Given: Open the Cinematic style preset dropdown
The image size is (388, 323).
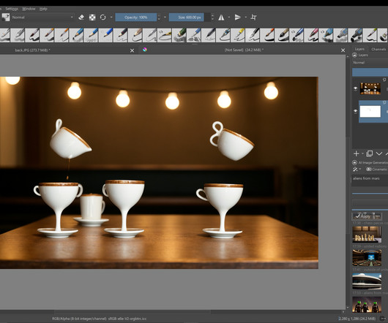Looking at the screenshot, I should (x=376, y=169).
